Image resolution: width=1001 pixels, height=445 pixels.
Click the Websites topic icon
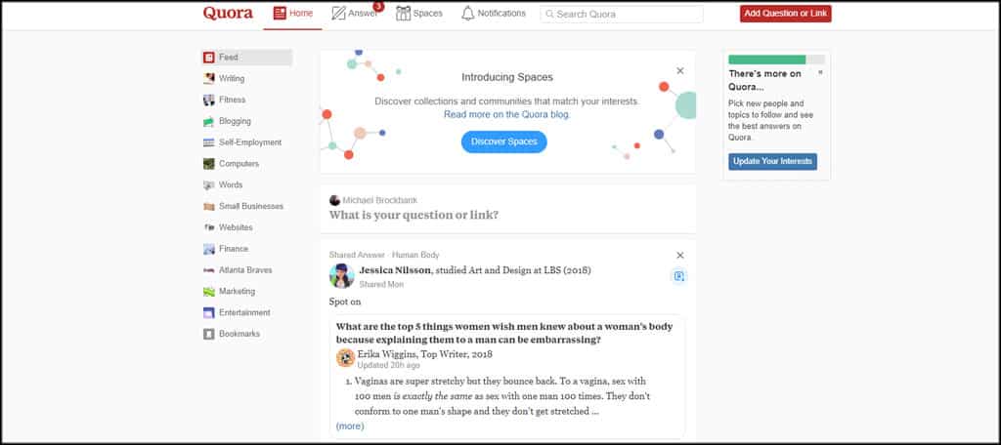[209, 227]
